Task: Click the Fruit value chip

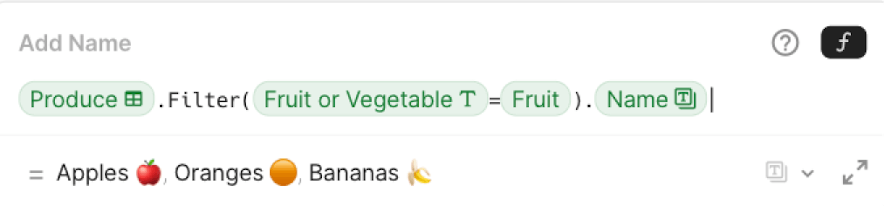Action: pyautogui.click(x=535, y=99)
